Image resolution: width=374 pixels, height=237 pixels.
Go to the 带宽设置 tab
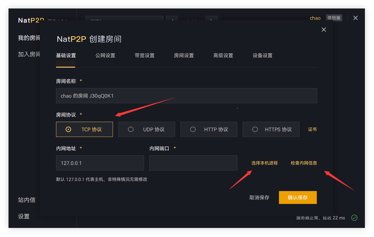(x=145, y=56)
